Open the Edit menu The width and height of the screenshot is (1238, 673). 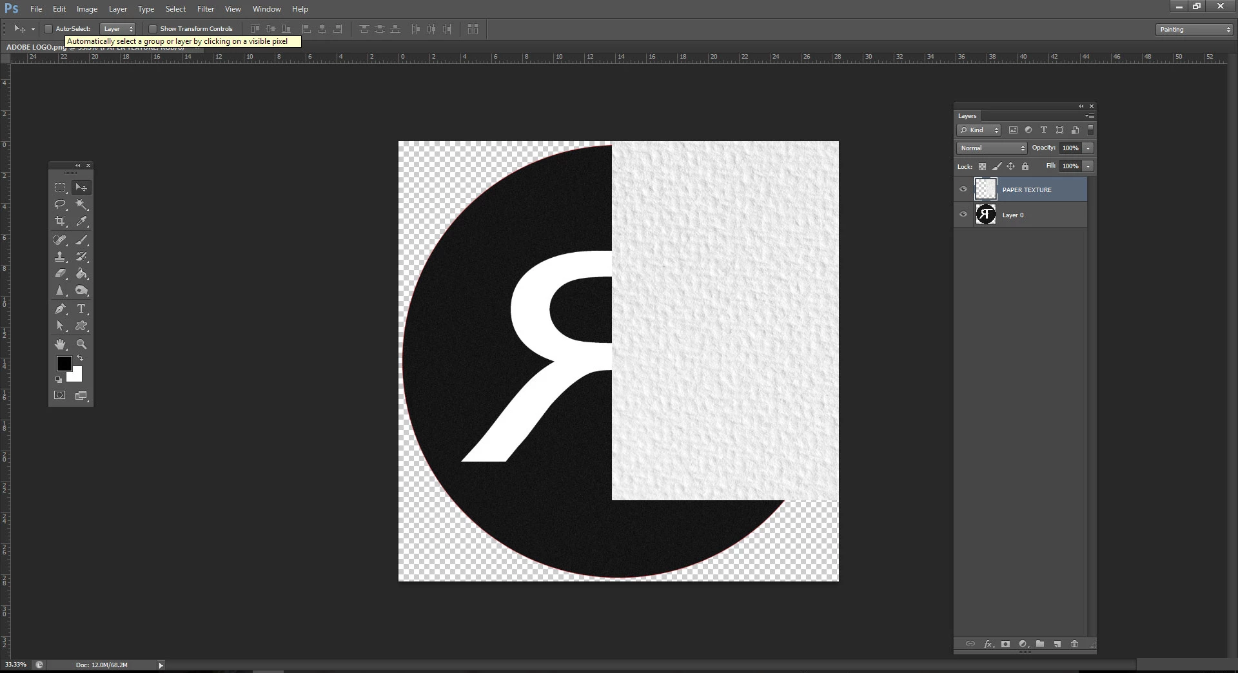[59, 9]
